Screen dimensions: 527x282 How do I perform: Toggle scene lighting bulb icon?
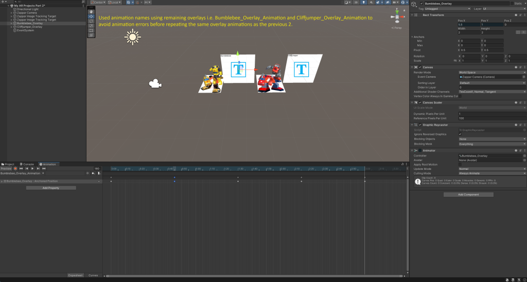pyautogui.click(x=363, y=2)
